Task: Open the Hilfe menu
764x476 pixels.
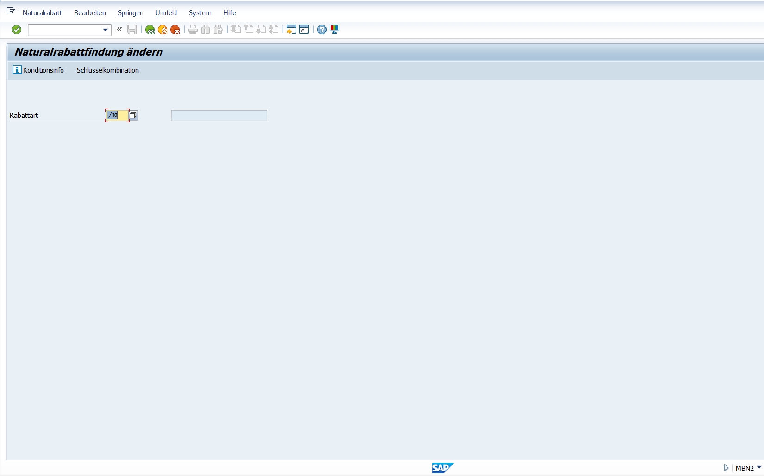Action: [x=230, y=13]
